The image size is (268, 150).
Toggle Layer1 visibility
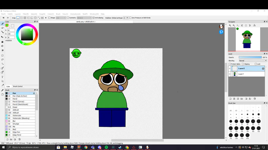230,74
